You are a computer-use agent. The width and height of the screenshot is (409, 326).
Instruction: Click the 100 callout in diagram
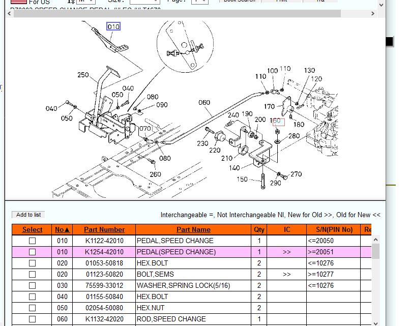pos(272,71)
